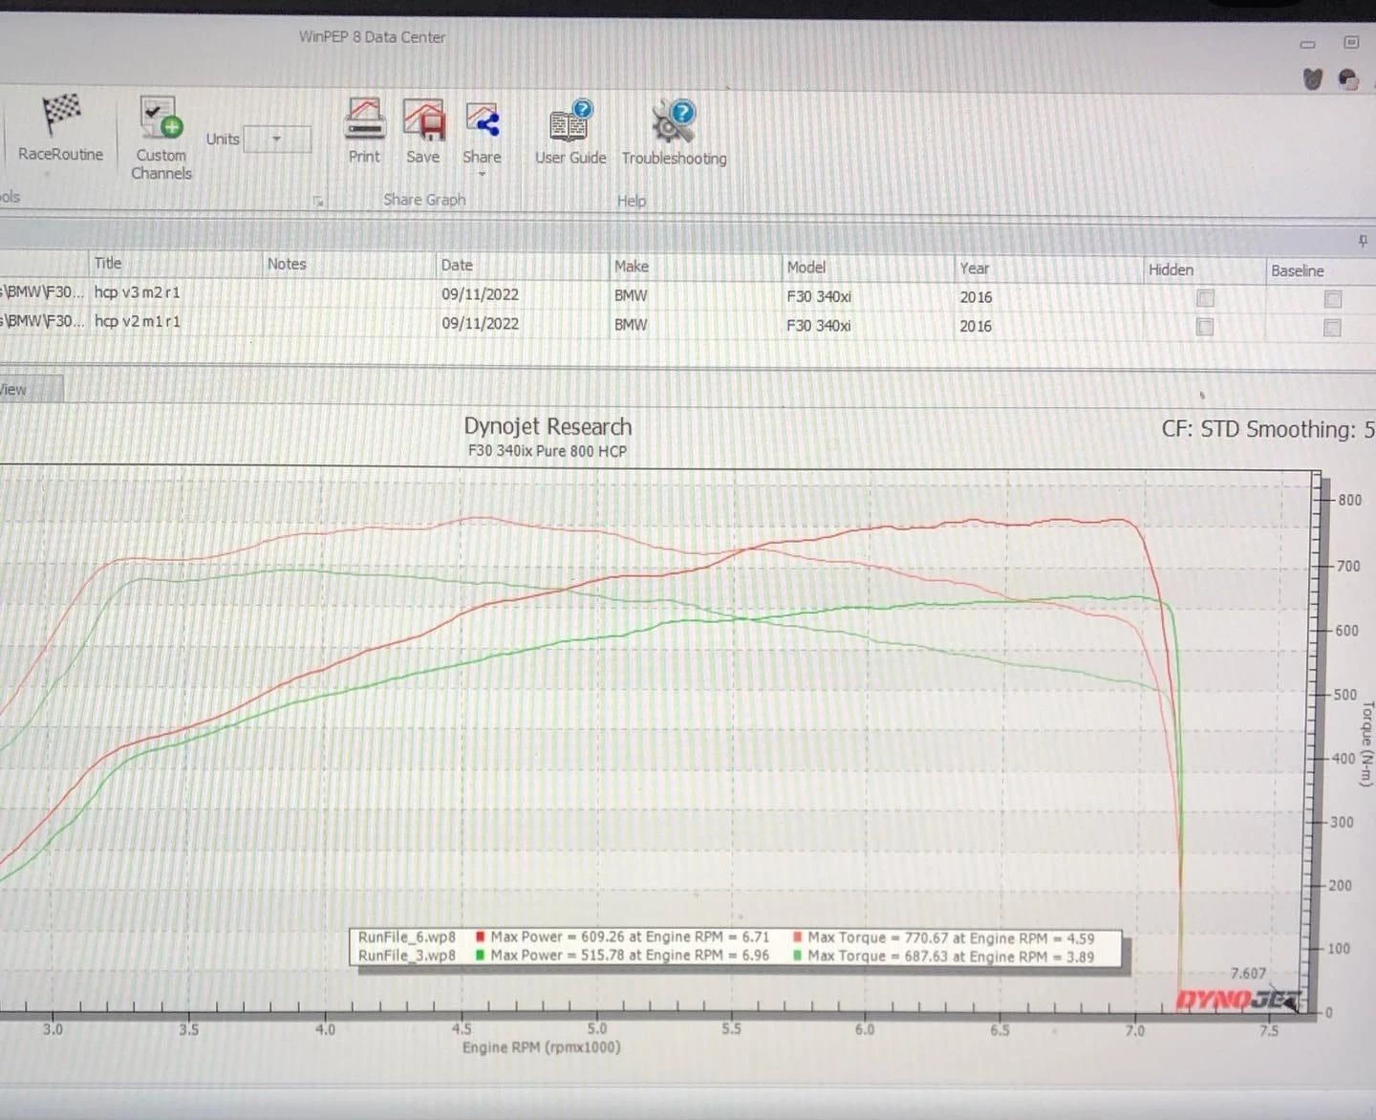This screenshot has width=1376, height=1120.
Task: Open the Custom Channels tool
Action: 161,138
